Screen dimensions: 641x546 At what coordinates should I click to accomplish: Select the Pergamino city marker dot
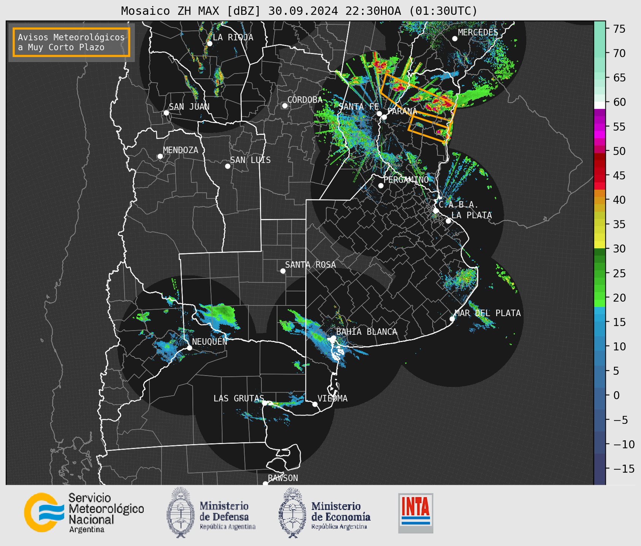[381, 186]
